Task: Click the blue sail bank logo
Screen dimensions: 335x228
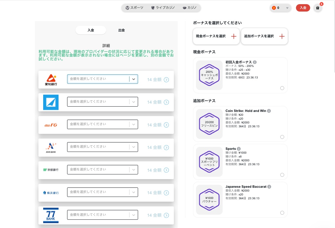Action: tap(51, 102)
